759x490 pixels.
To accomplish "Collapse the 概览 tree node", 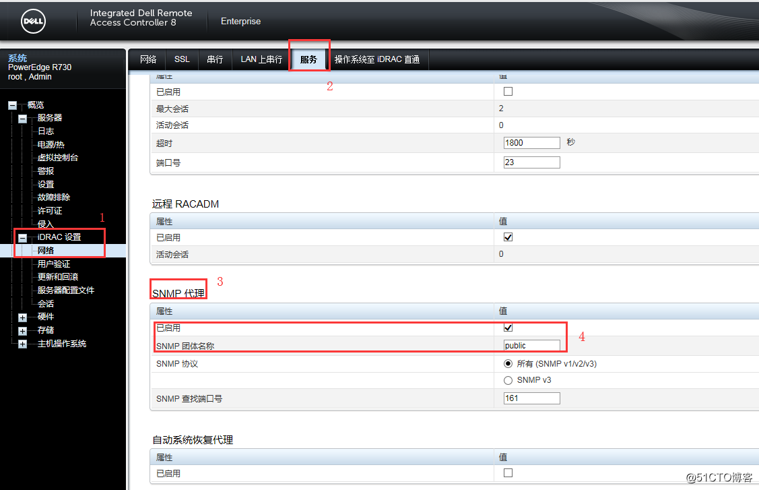I will click(x=13, y=105).
